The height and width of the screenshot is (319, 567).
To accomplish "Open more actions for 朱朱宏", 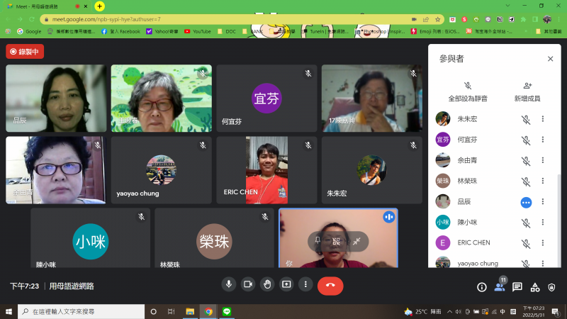I will (543, 119).
